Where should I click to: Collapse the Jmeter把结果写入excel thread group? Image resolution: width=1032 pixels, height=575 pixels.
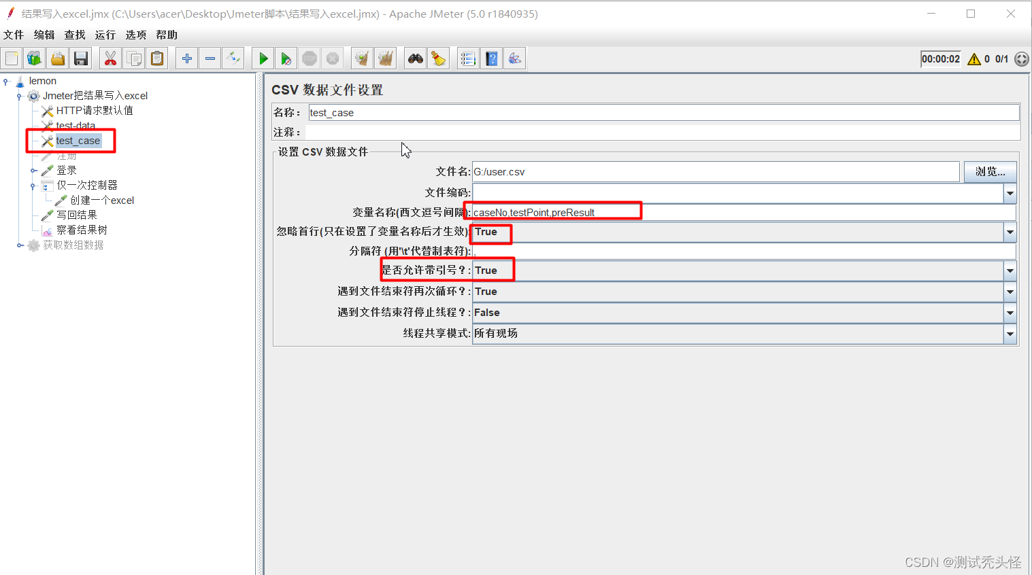(20, 97)
